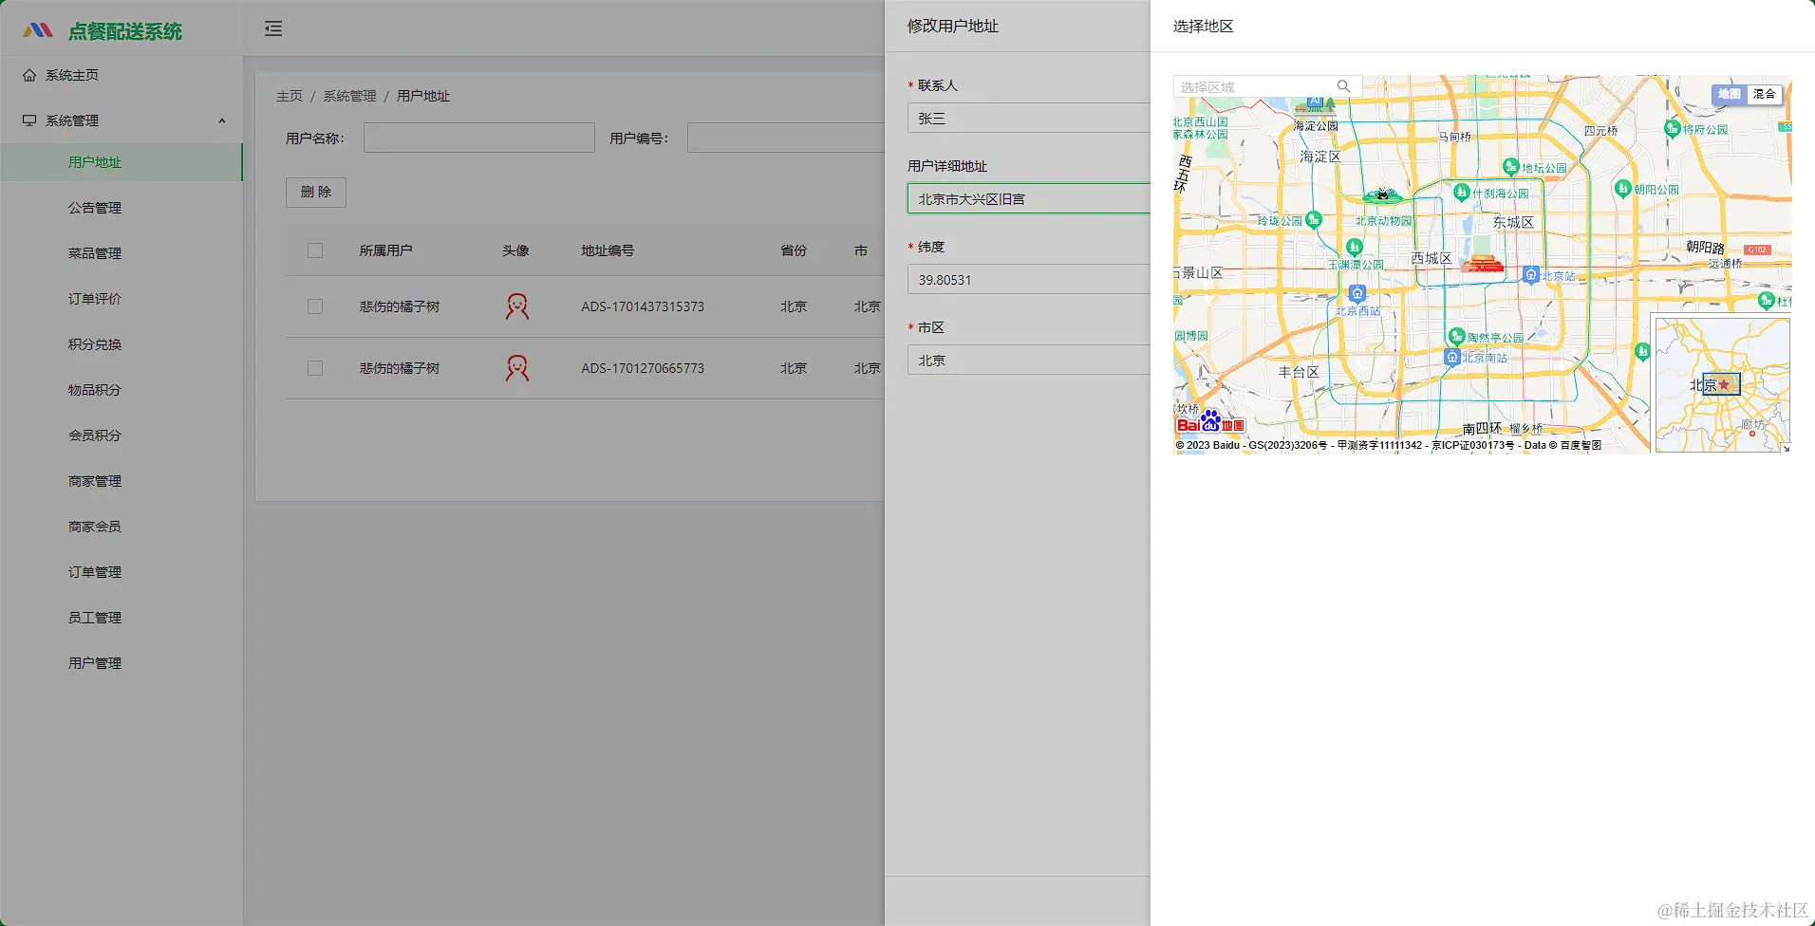The height and width of the screenshot is (926, 1815).
Task: Click the Beijing Zoo panda icon
Action: (1382, 195)
